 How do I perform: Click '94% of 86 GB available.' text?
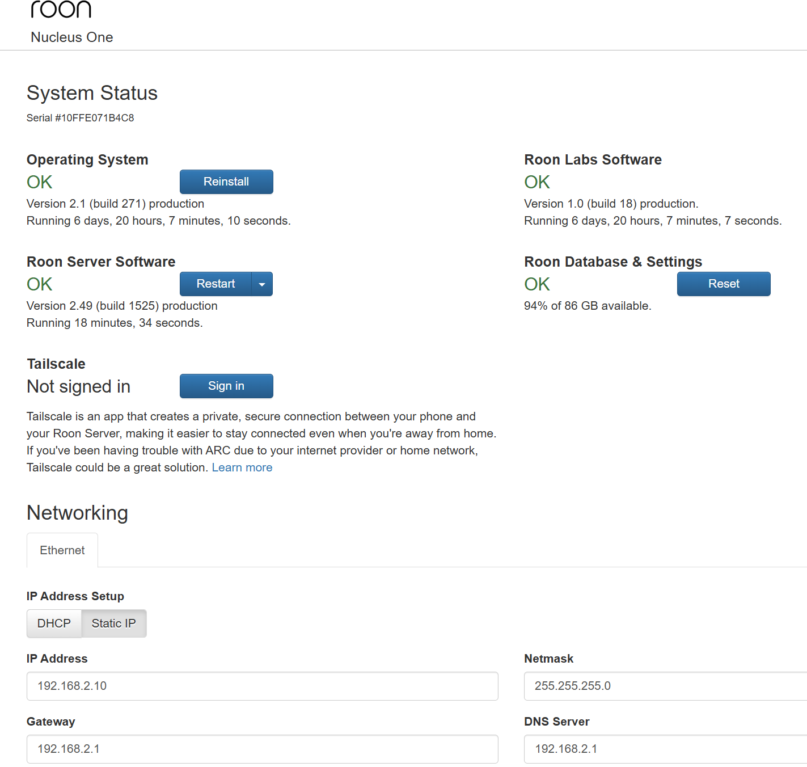click(x=588, y=306)
